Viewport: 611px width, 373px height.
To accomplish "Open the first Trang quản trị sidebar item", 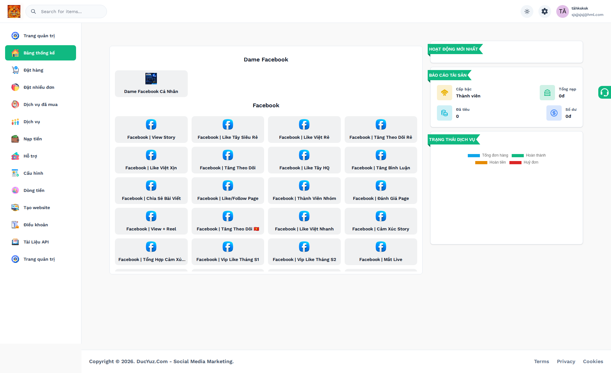I will (40, 36).
